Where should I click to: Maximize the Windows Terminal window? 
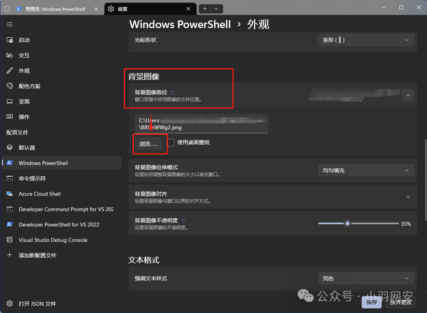click(x=401, y=8)
